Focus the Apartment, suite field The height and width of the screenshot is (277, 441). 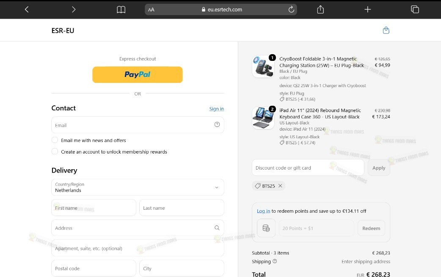pyautogui.click(x=138, y=248)
